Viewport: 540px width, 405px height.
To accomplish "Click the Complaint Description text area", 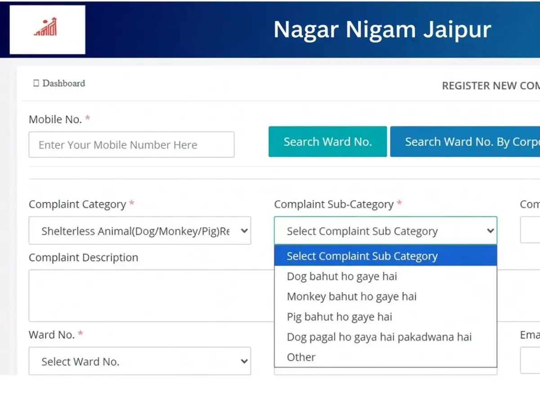I will click(151, 296).
